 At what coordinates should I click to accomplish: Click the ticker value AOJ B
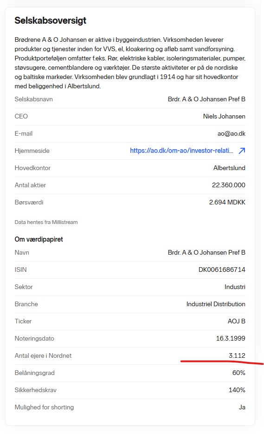(x=237, y=321)
